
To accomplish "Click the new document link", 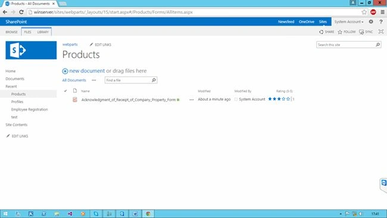I will [x=87, y=71].
